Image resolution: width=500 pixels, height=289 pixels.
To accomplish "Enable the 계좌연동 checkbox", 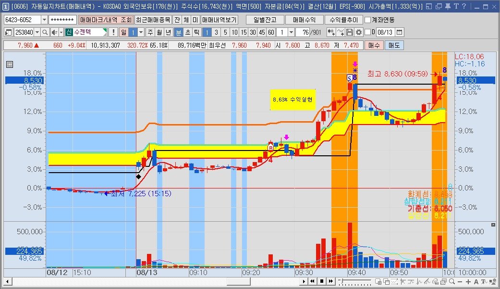I will pyautogui.click(x=368, y=20).
